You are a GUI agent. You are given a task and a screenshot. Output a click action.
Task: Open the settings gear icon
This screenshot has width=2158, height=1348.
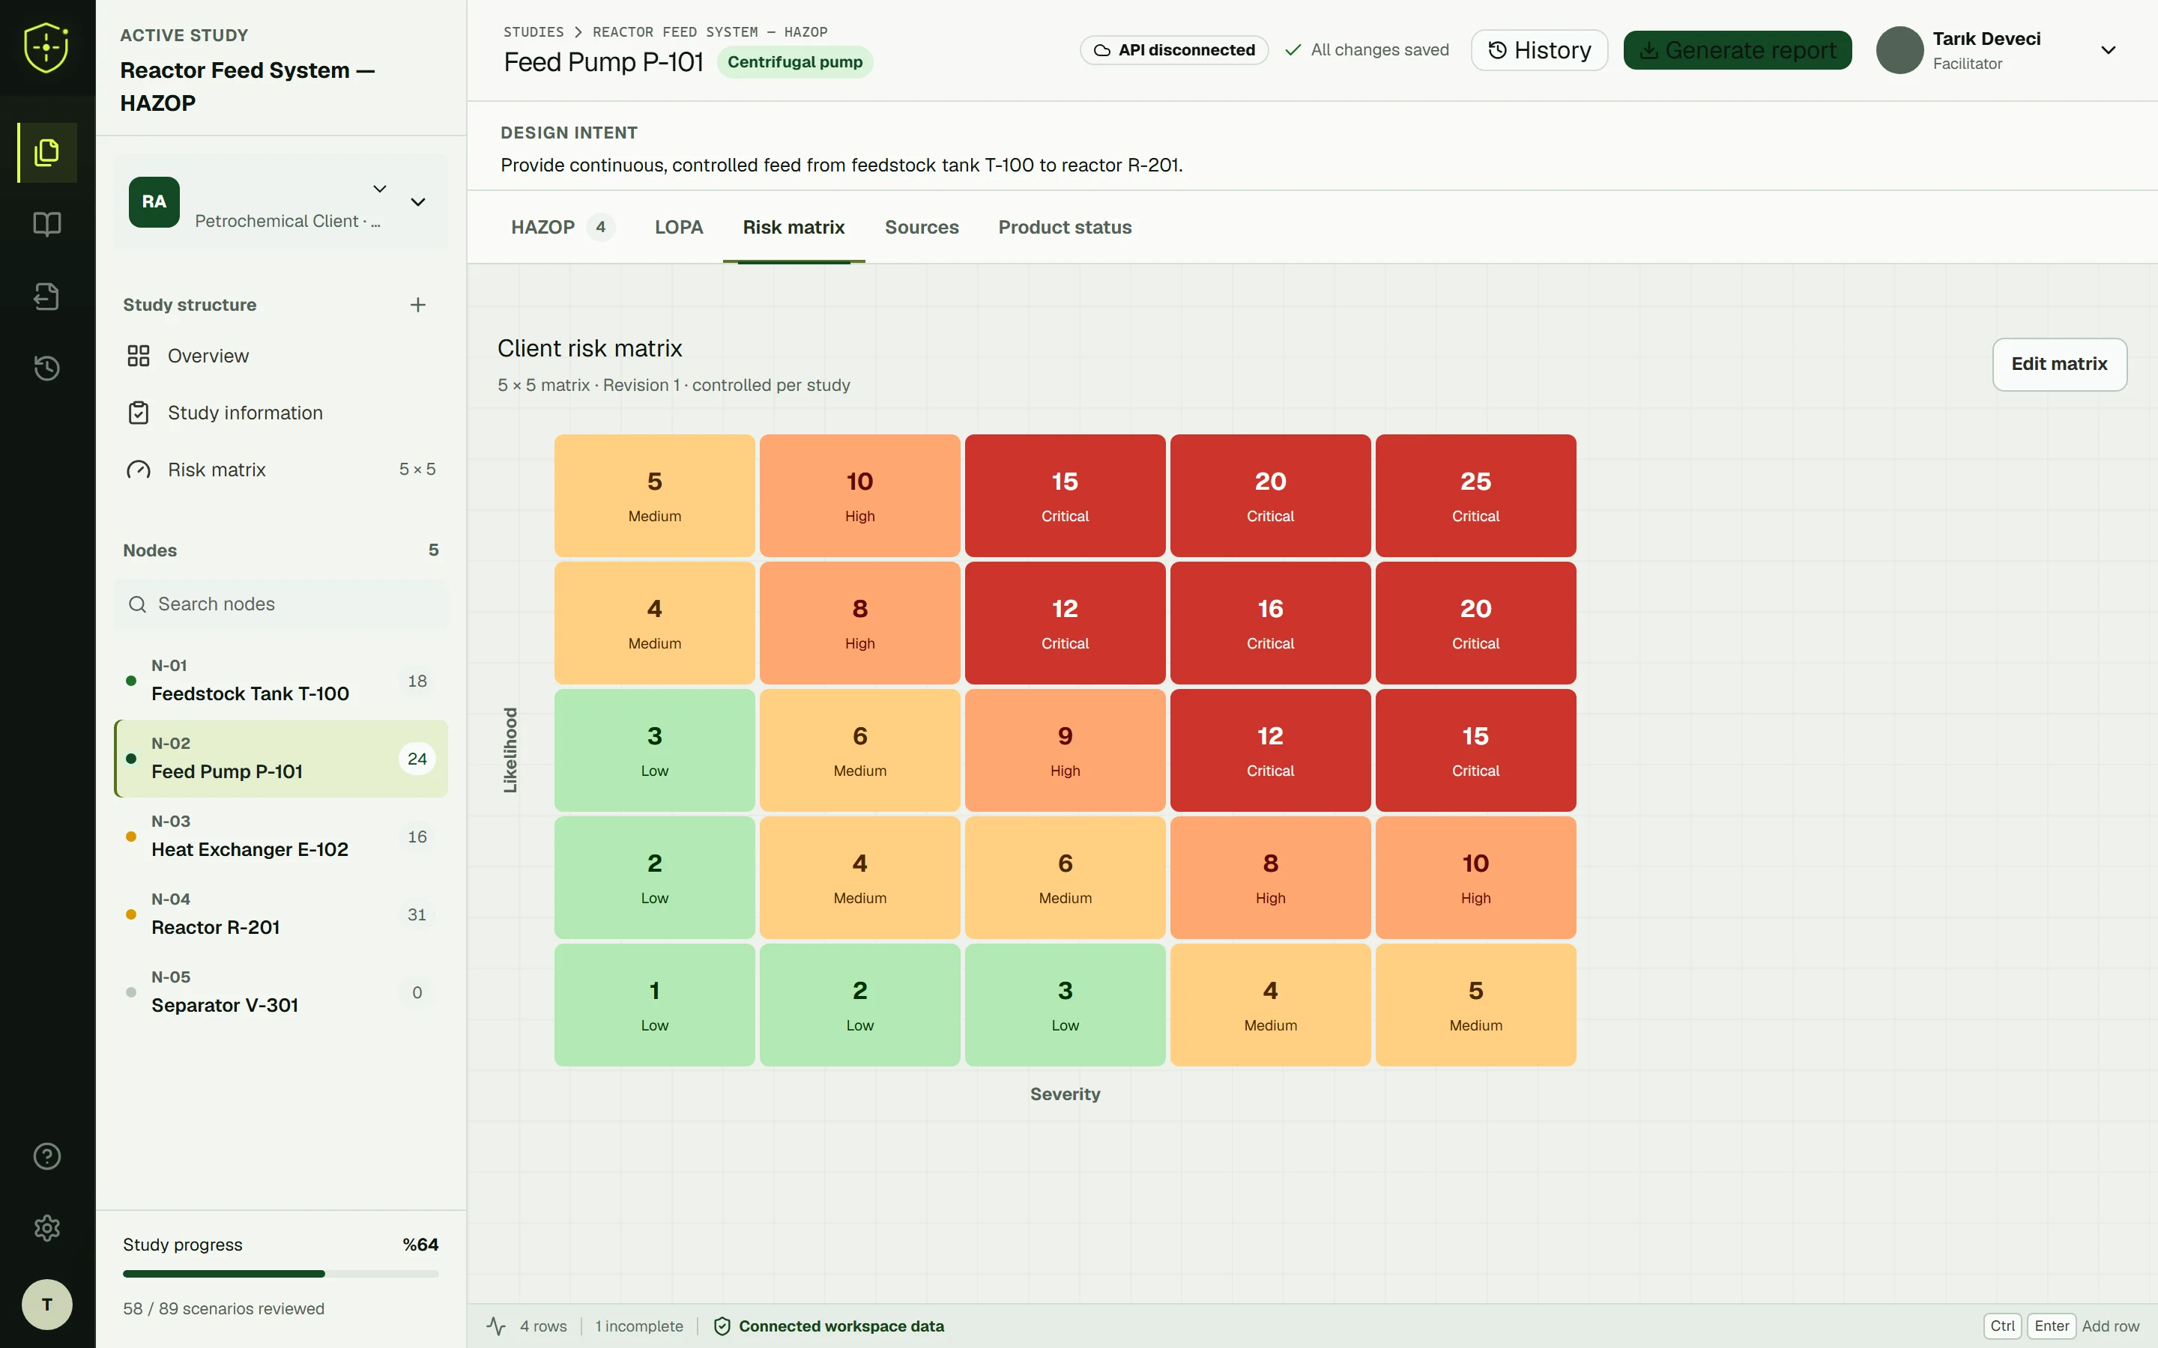coord(47,1228)
